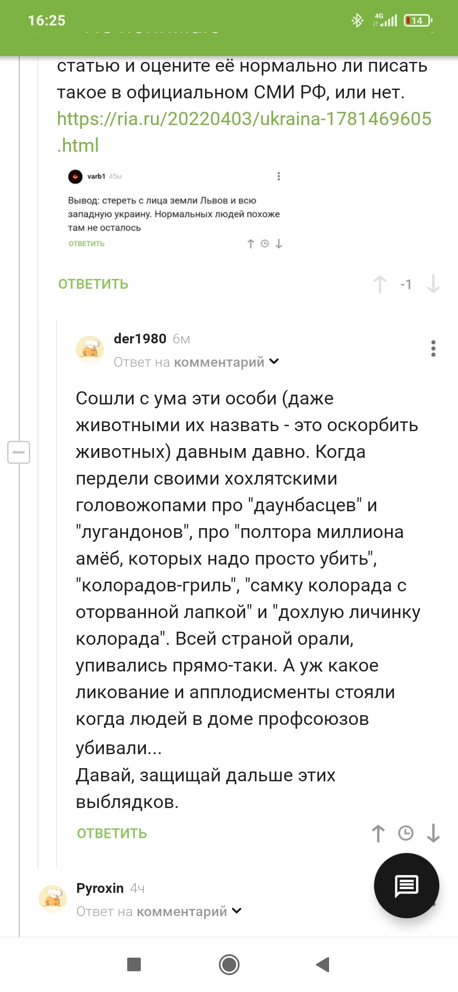This screenshot has height=992, width=458.
Task: Open three-dot menu for der1980's comment
Action: [433, 348]
